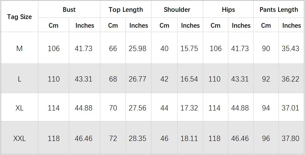
Task: Select the 37.01 pants length cell
Action: coord(290,108)
